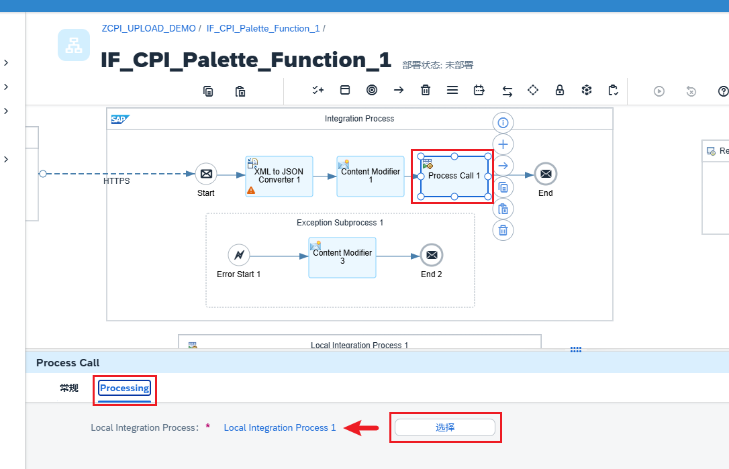Expand the fourth left sidebar chevron

(x=6, y=160)
